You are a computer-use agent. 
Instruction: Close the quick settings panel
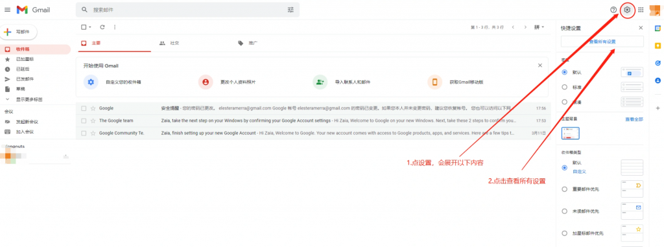click(641, 28)
